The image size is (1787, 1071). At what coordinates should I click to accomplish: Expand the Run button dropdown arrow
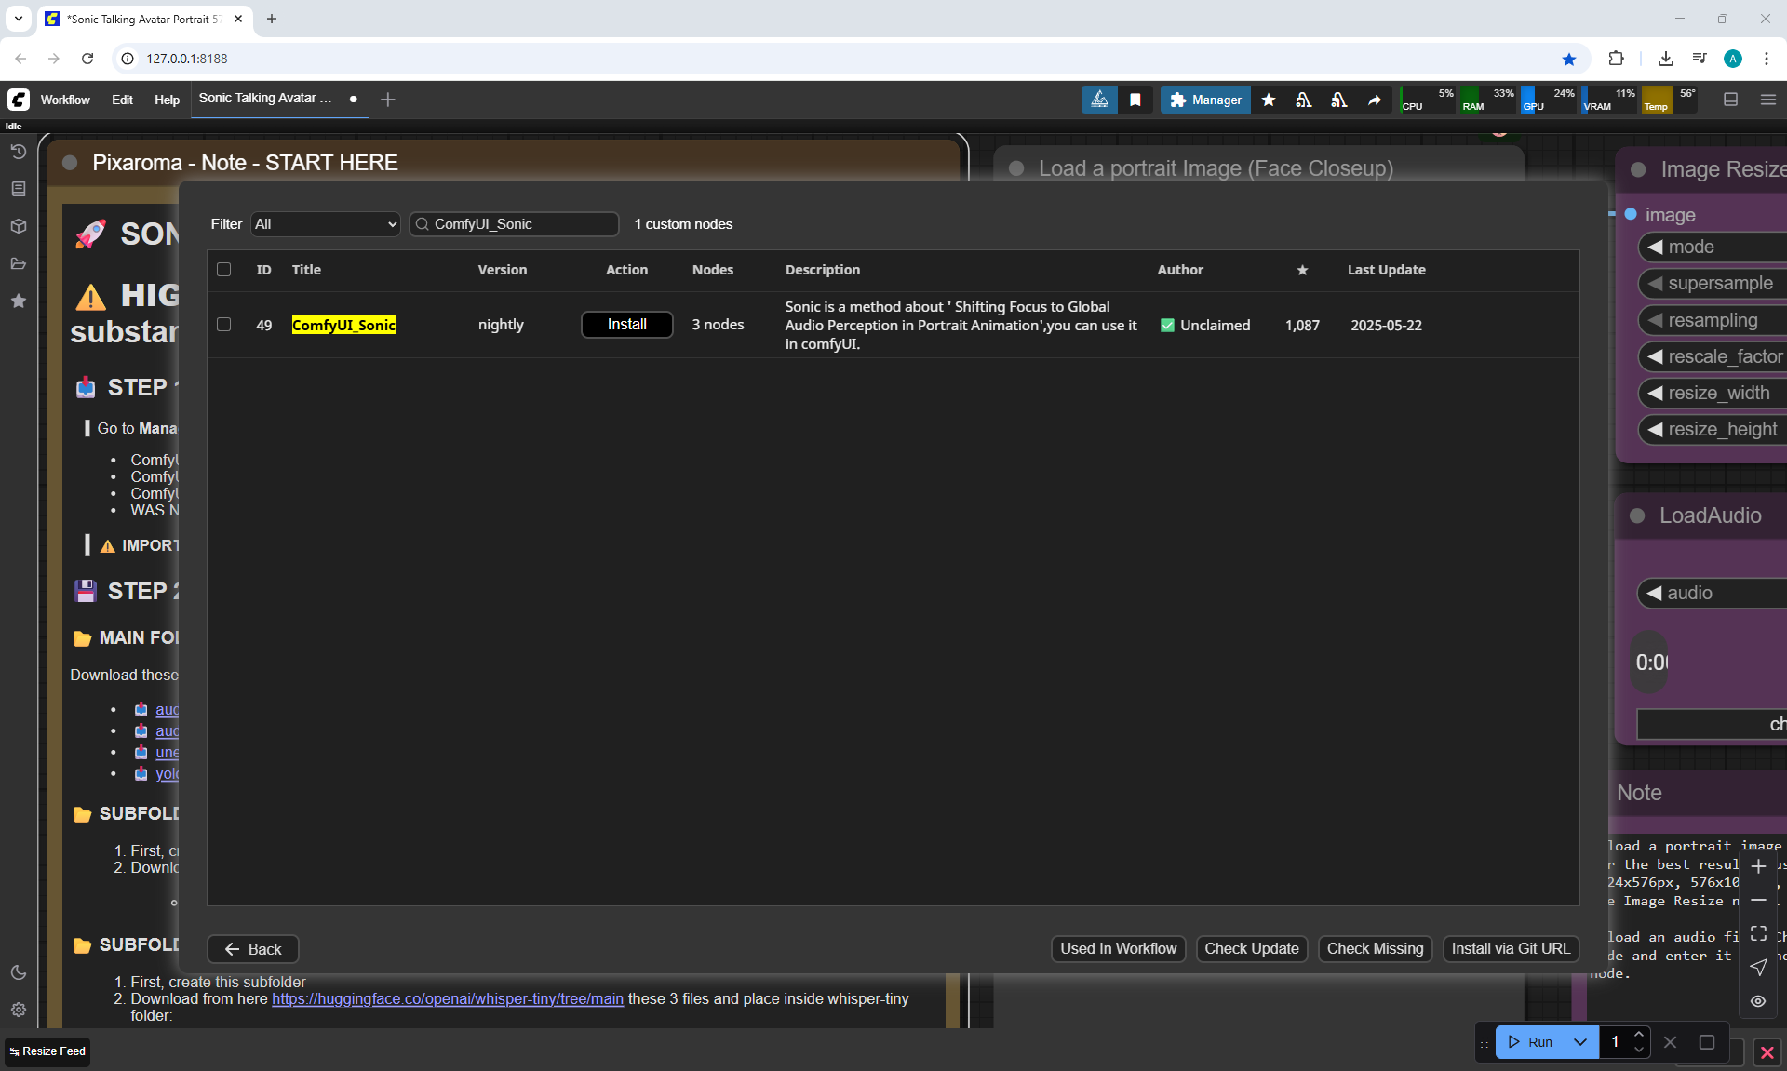tap(1579, 1042)
